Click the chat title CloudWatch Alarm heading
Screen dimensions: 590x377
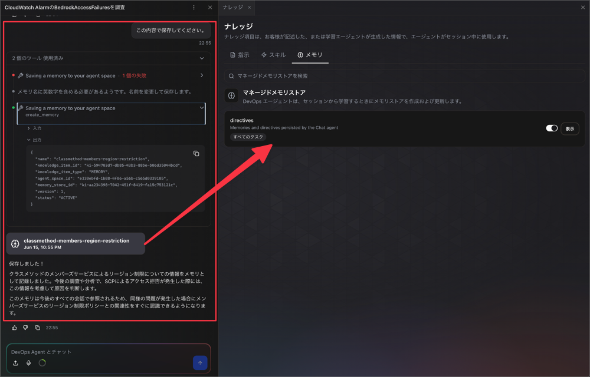65,8
